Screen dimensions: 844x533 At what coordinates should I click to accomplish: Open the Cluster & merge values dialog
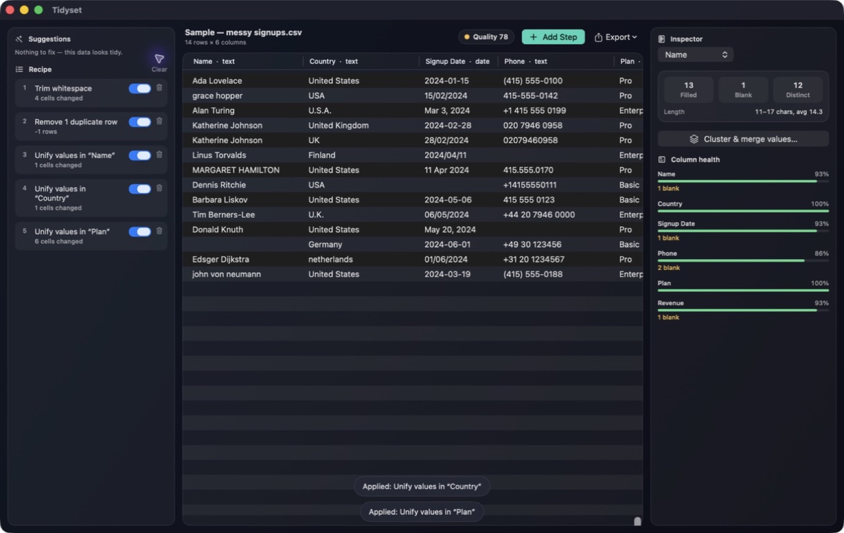[x=743, y=139]
